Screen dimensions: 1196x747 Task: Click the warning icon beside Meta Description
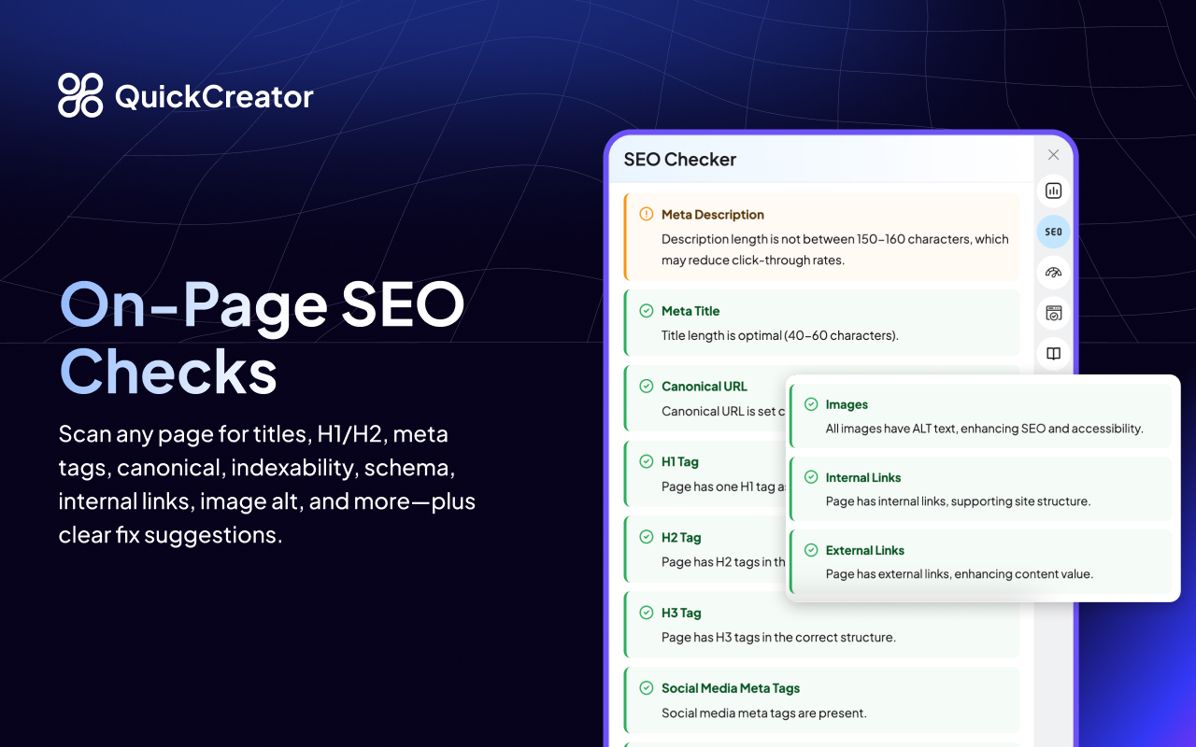pos(646,213)
